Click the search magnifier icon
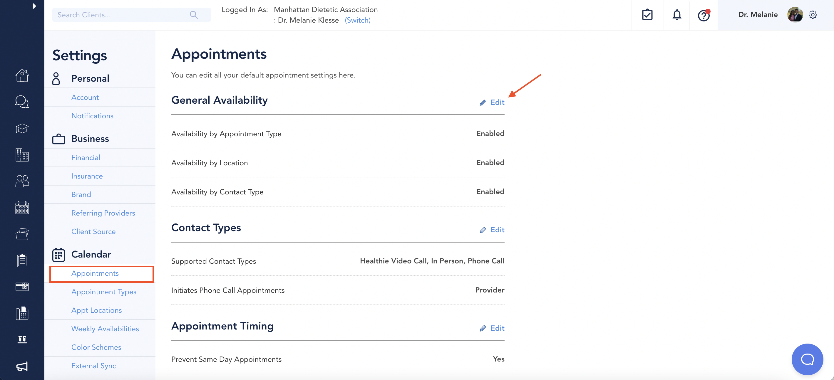The image size is (834, 380). click(x=194, y=15)
